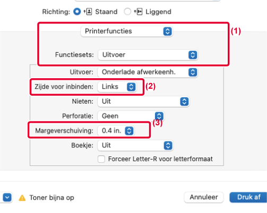Open the Nieten dropdown set to Uit

coord(143,101)
